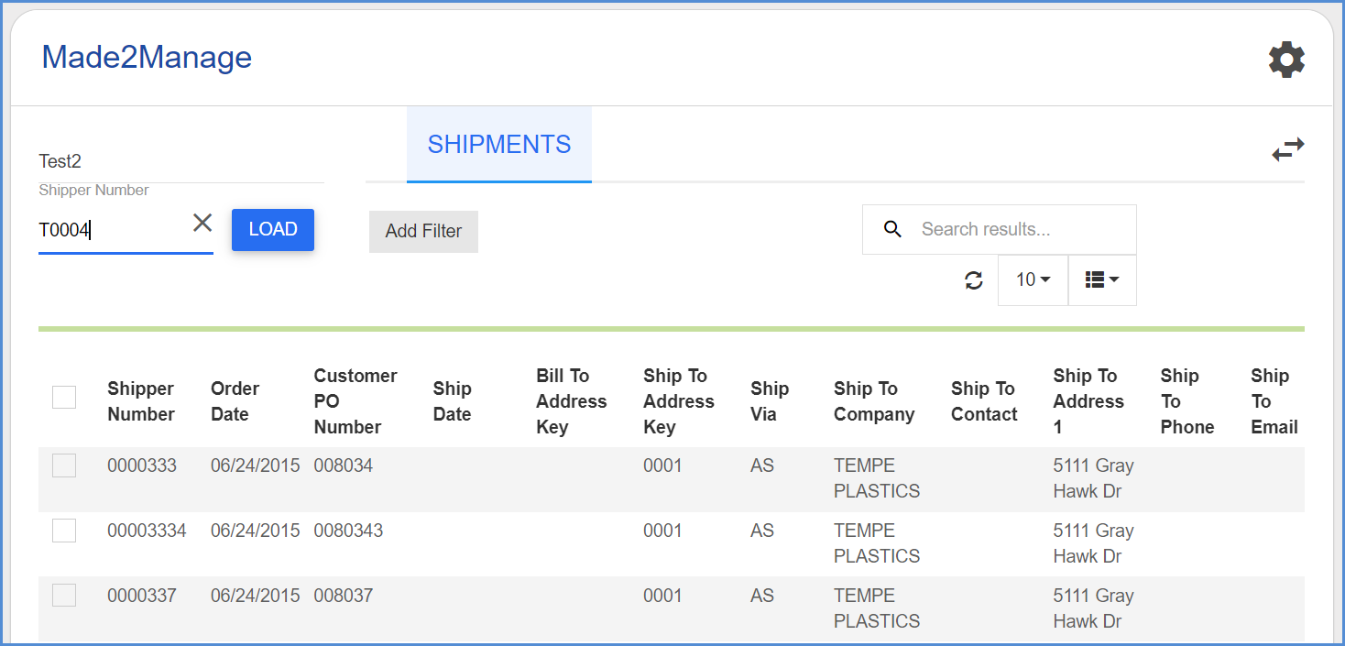1345x646 pixels.
Task: Check the row for shipper 0000333
Action: [64, 465]
